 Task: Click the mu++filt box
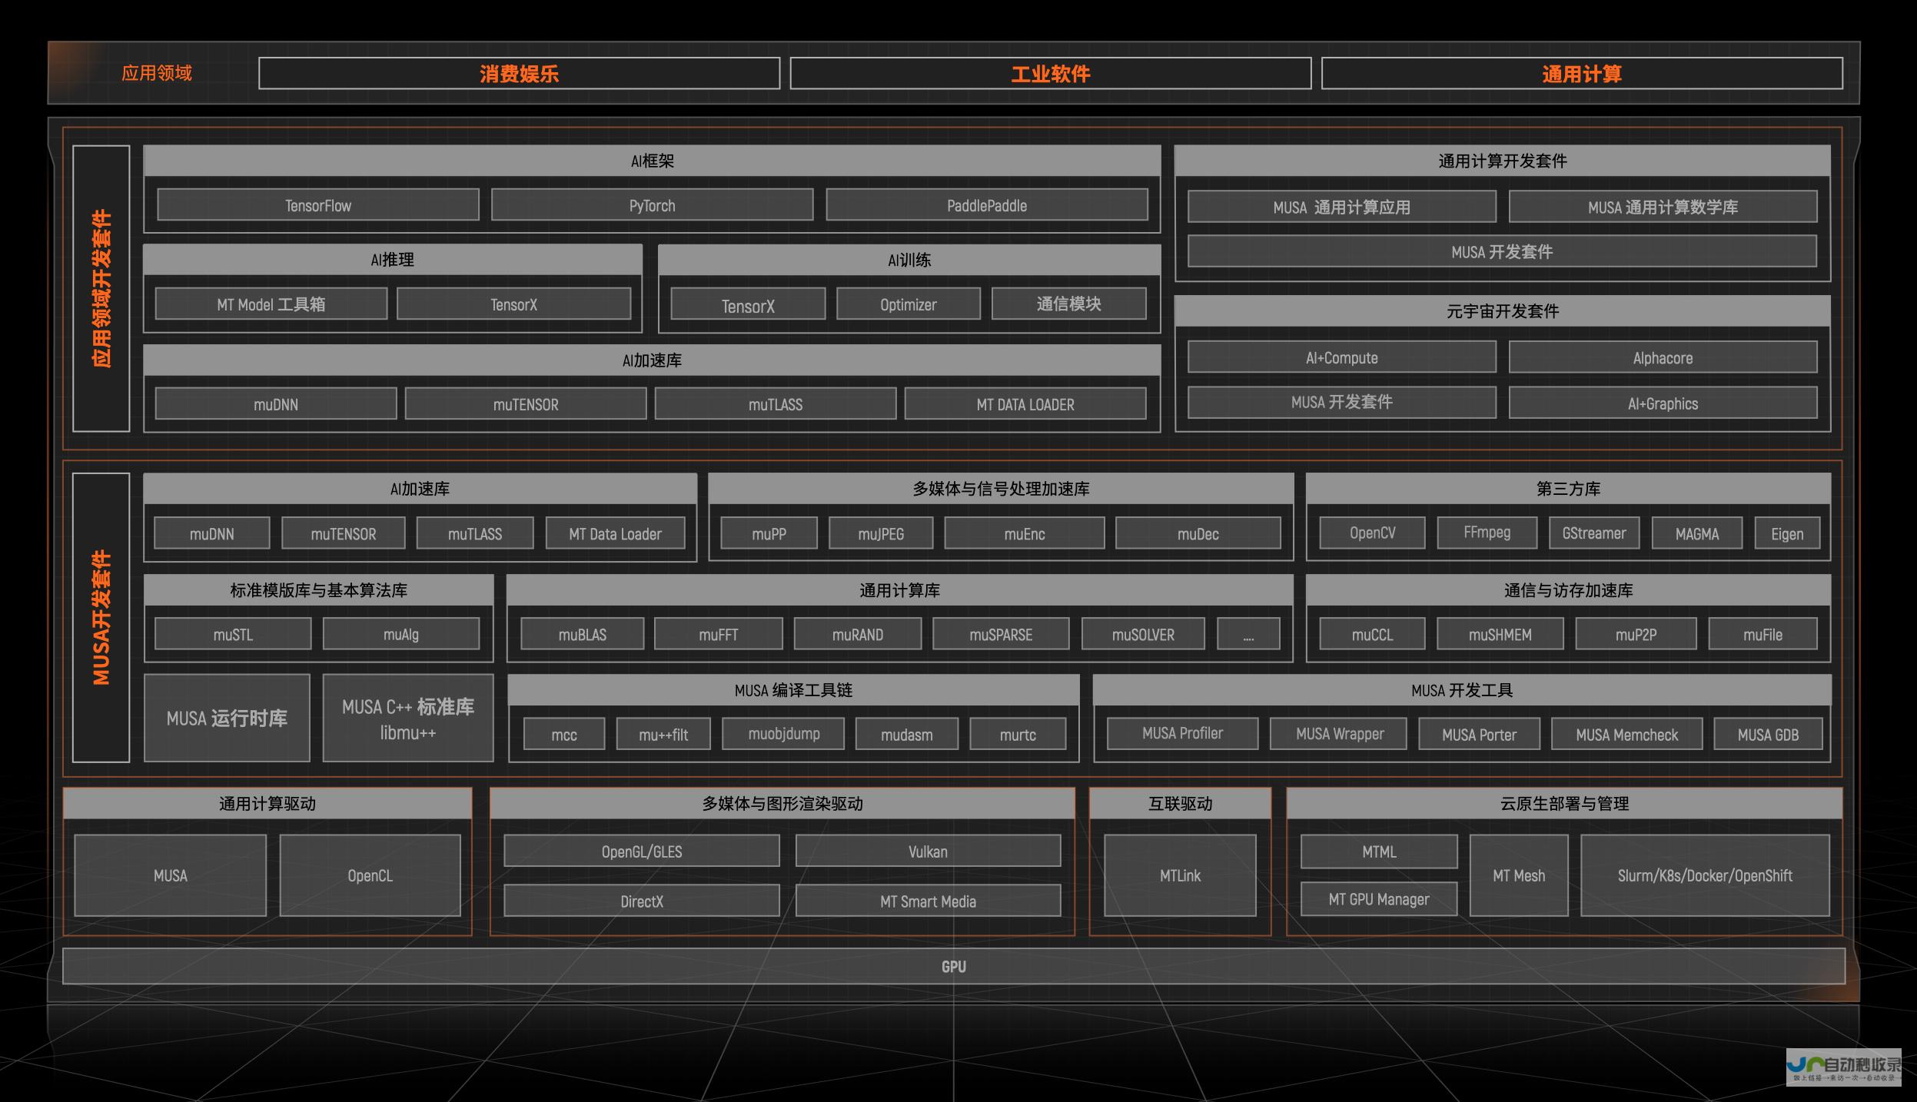(x=663, y=734)
